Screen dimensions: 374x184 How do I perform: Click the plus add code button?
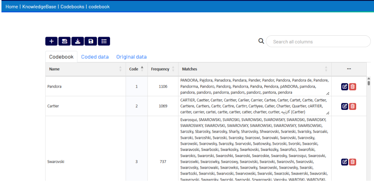(51, 41)
